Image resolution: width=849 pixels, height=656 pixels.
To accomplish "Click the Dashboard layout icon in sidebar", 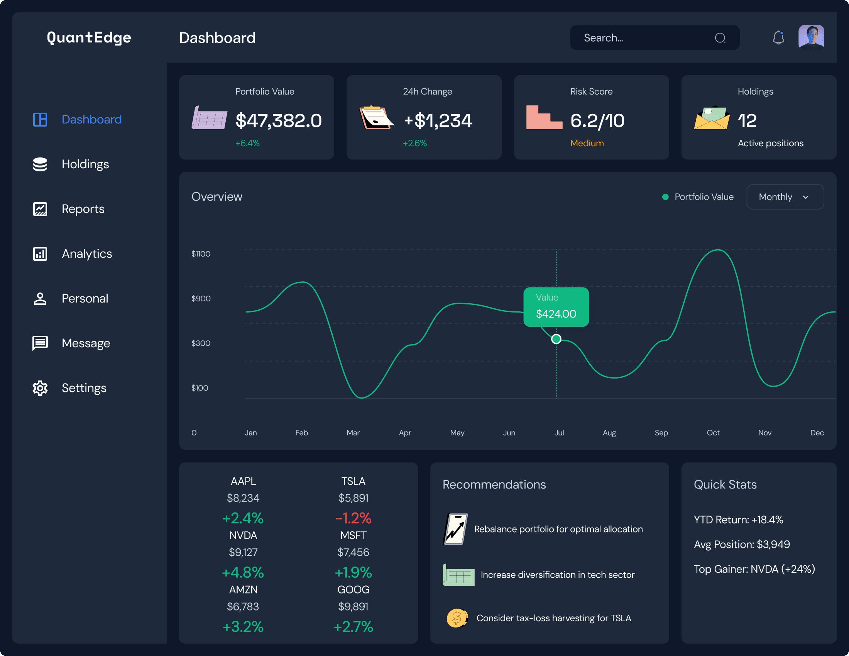I will [x=40, y=119].
